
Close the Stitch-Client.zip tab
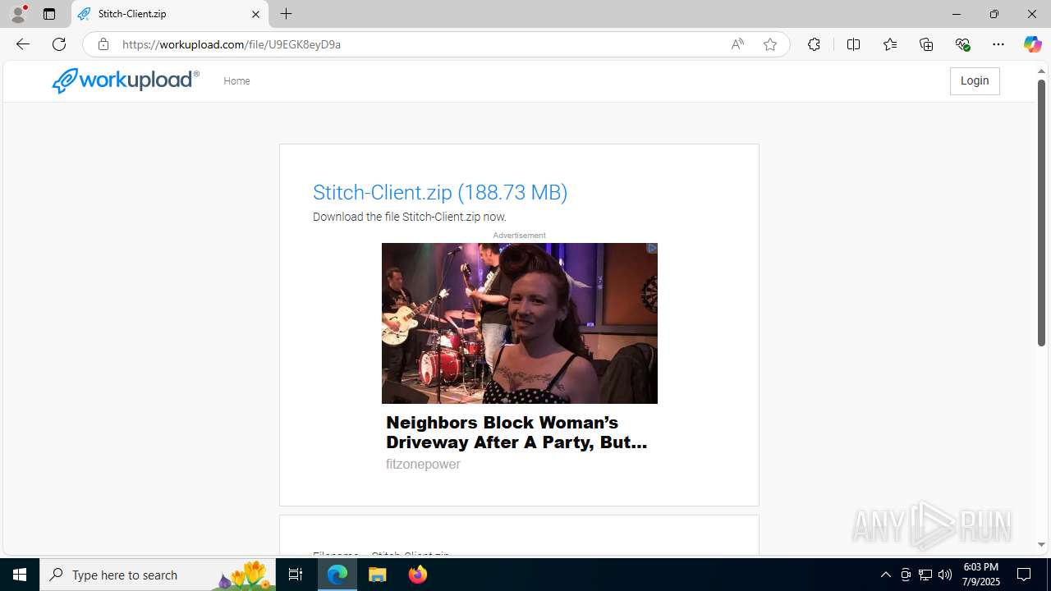click(x=255, y=14)
